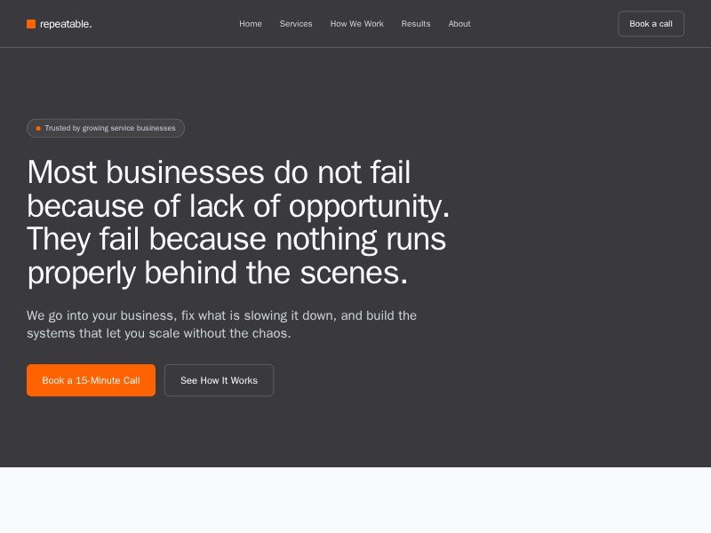Go to the Home nav link

[251, 24]
